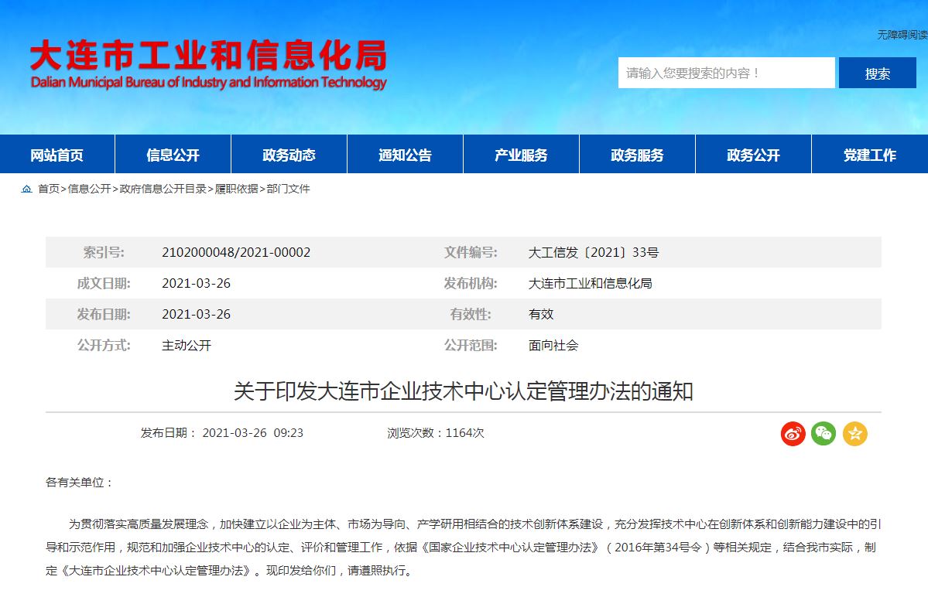The height and width of the screenshot is (604, 928).
Task: Select document number 大工信发〔2021〕33号
Action: [x=594, y=253]
